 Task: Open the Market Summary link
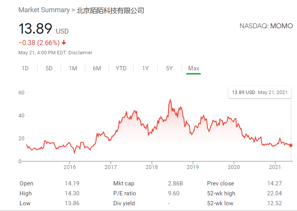(44, 10)
